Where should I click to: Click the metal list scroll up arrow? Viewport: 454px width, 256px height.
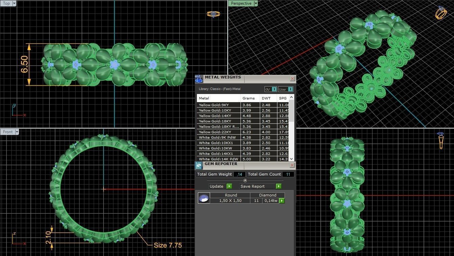coord(292,97)
